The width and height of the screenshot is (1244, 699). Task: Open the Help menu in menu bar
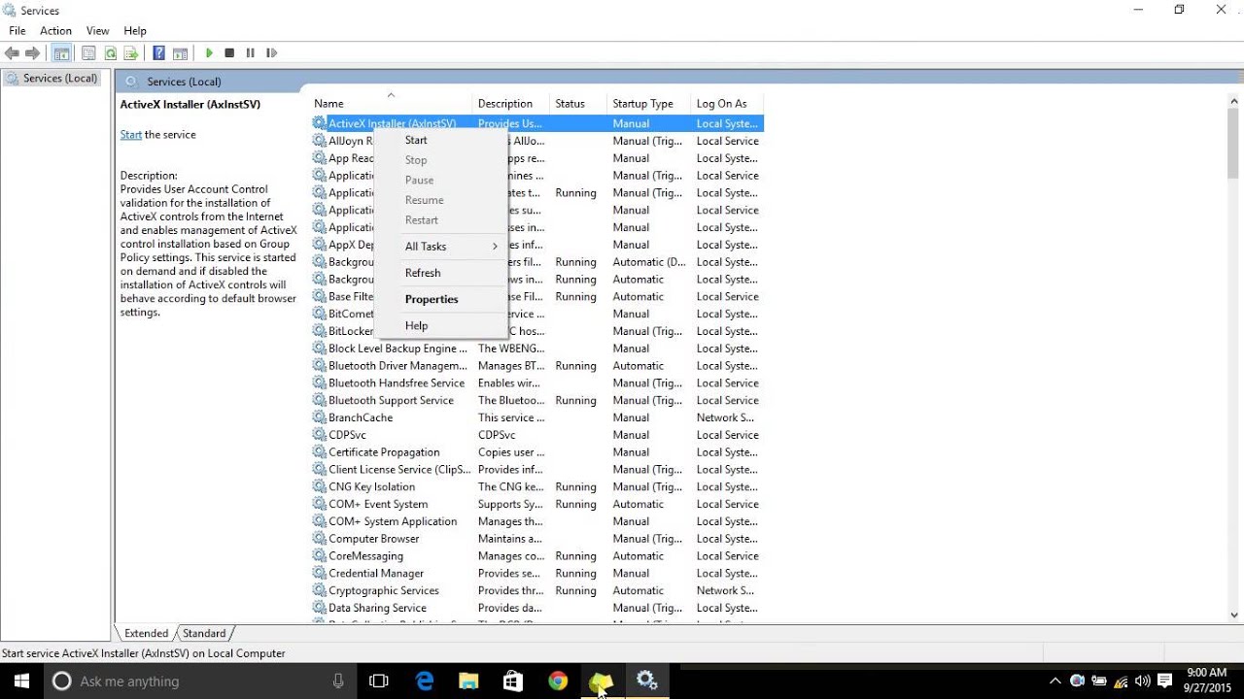pyautogui.click(x=135, y=31)
